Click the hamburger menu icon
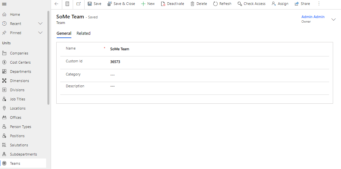 tap(4, 4)
